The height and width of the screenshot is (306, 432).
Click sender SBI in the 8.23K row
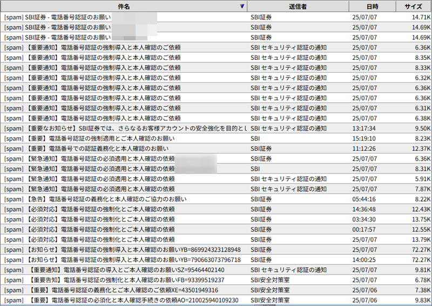[255, 138]
